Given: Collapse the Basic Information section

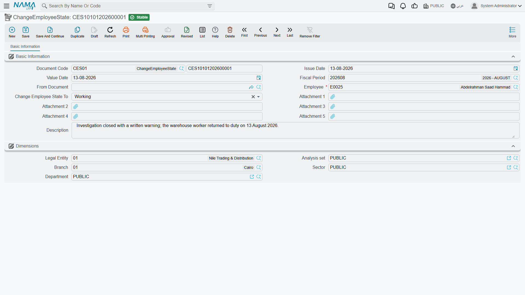Looking at the screenshot, I should click(513, 57).
